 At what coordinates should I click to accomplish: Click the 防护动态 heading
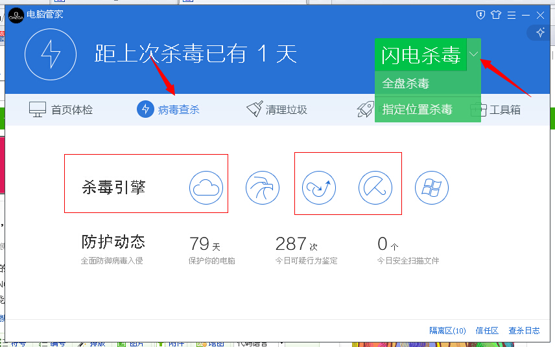coord(113,242)
